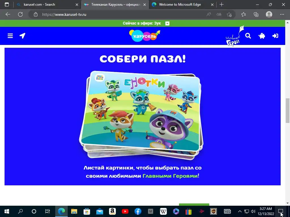Screen dimensions: 290x217
Task: Open tab actions menu button
Action: pos(7,5)
